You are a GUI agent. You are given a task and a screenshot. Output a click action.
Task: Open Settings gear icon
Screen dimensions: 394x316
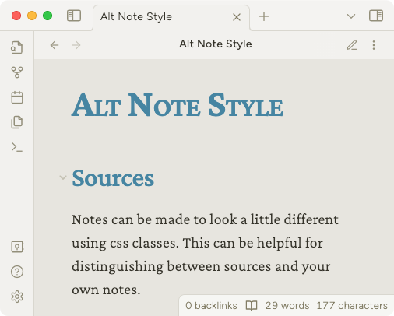pos(17,297)
